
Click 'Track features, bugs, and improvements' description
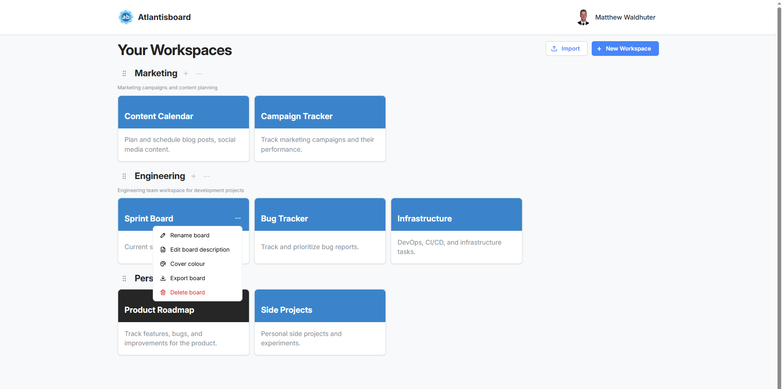(x=171, y=338)
